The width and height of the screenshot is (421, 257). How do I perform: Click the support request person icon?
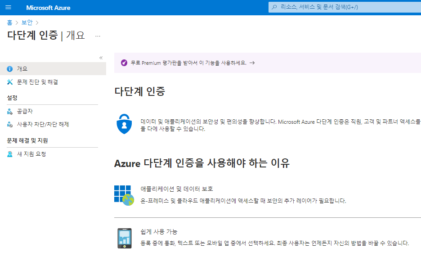(x=9, y=154)
